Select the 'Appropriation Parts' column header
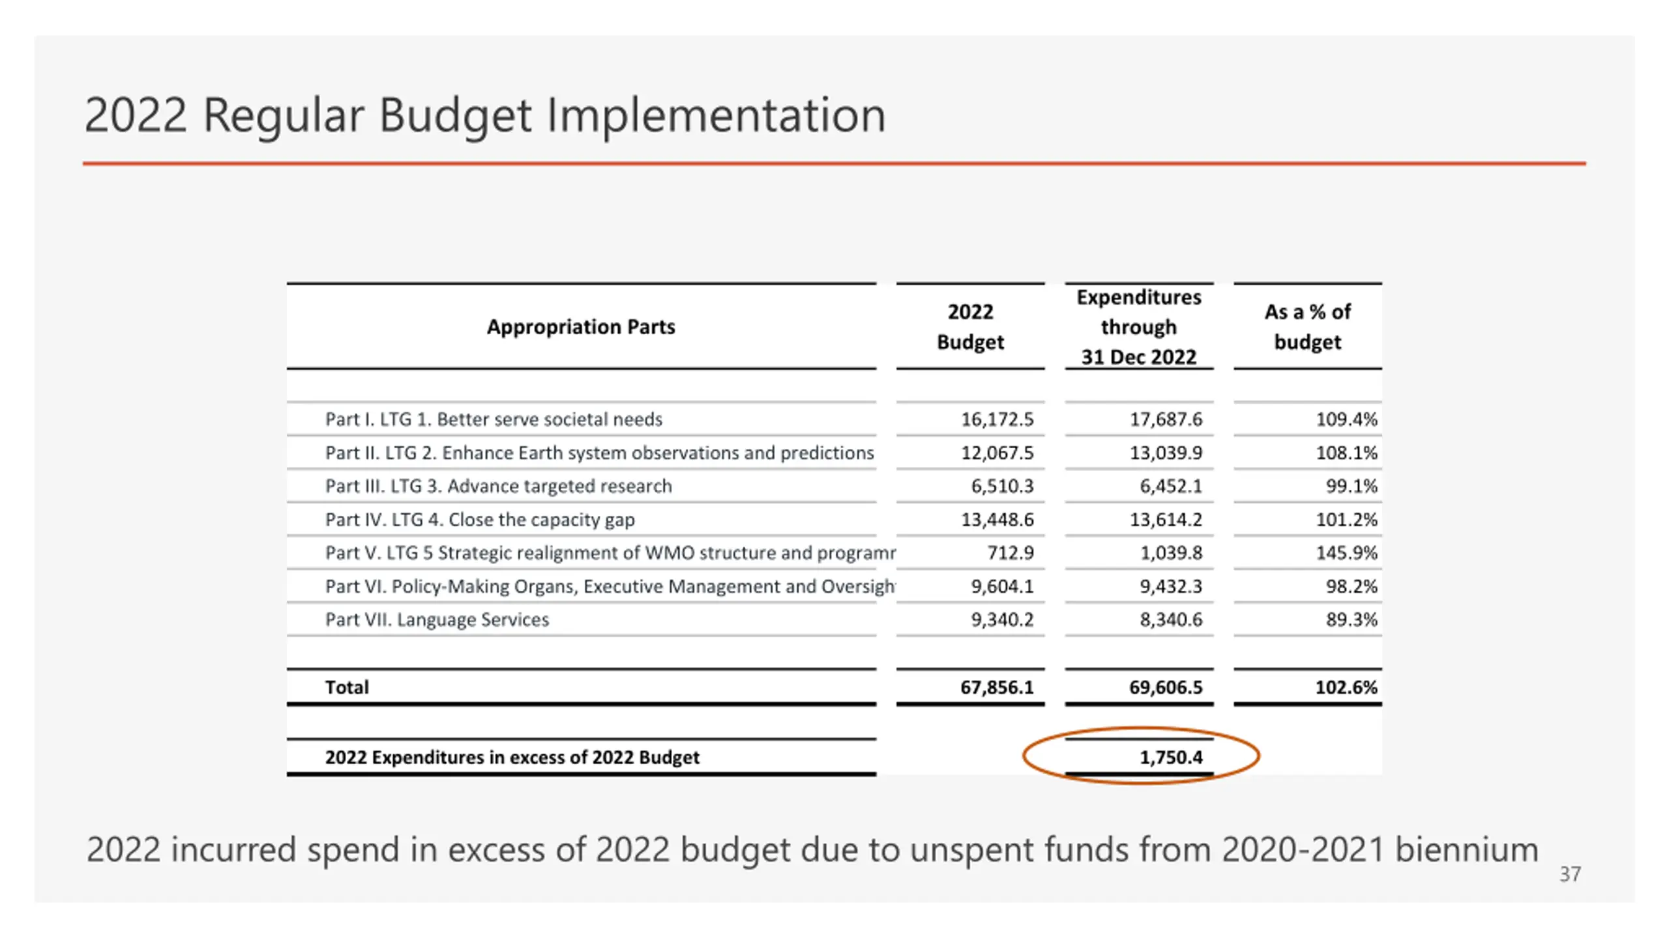The height and width of the screenshot is (938, 1669). [x=581, y=326]
